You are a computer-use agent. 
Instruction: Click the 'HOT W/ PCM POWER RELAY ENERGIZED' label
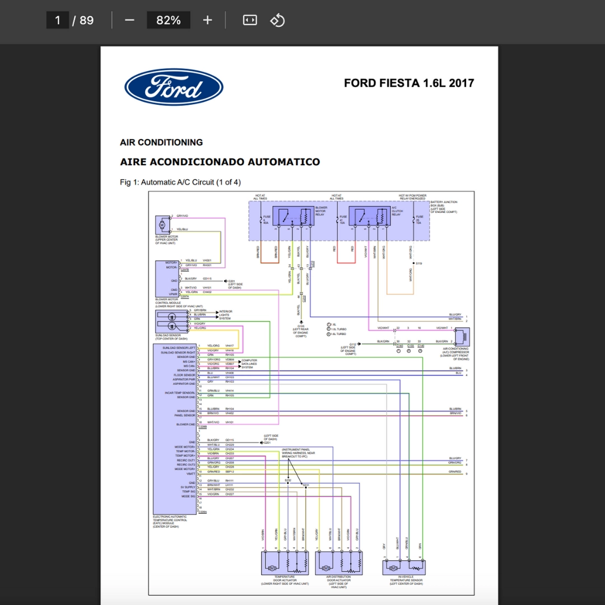pyautogui.click(x=412, y=197)
